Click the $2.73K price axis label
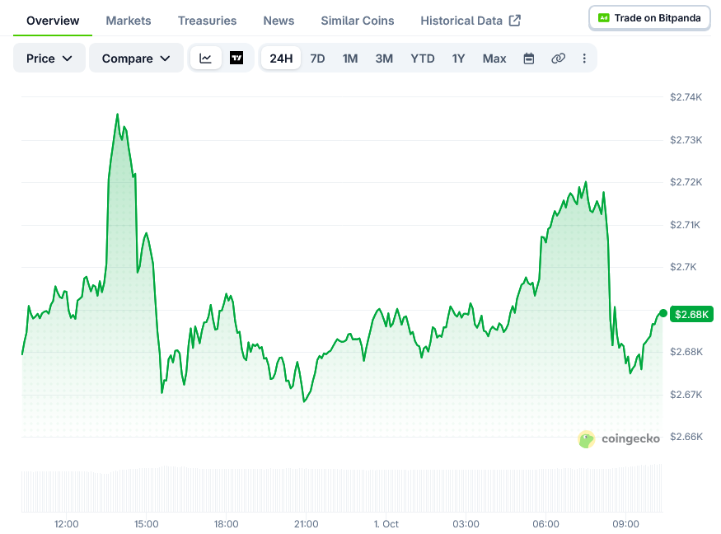 click(x=686, y=140)
